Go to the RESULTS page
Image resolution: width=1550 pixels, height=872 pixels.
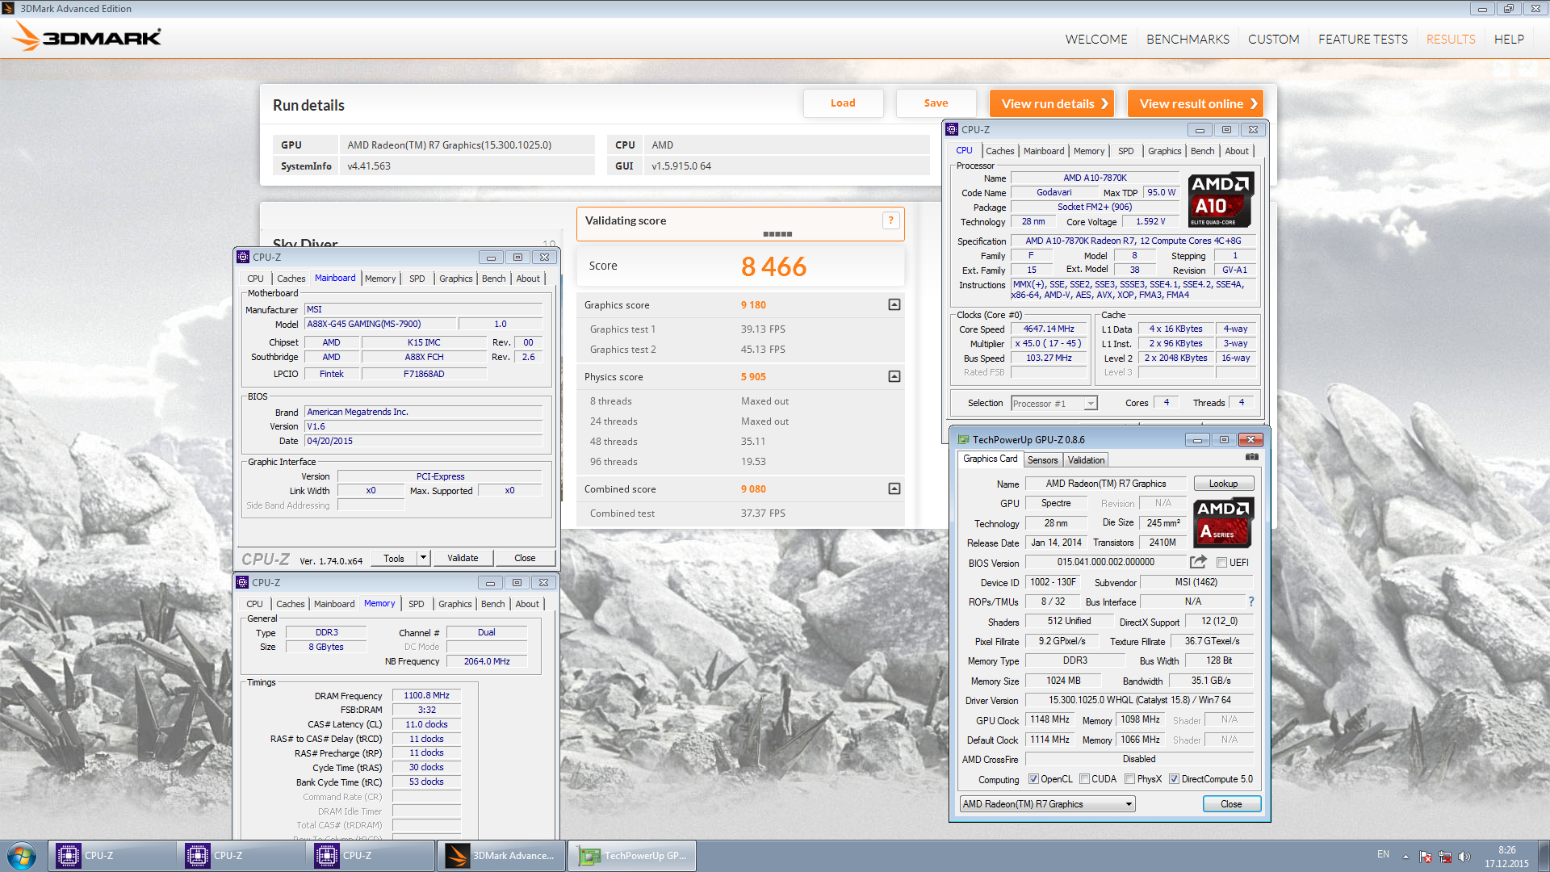(1451, 39)
